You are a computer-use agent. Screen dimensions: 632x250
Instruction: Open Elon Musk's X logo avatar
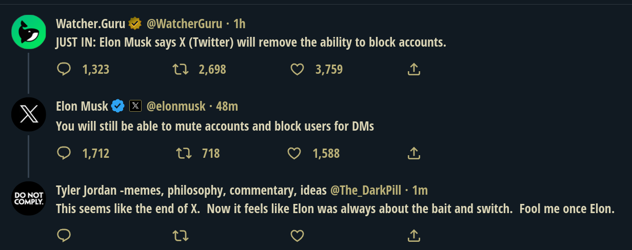point(29,114)
